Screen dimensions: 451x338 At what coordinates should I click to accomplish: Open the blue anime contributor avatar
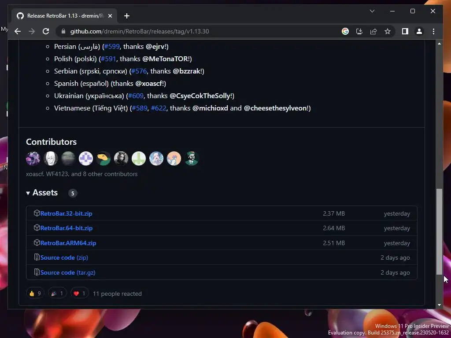(156, 158)
